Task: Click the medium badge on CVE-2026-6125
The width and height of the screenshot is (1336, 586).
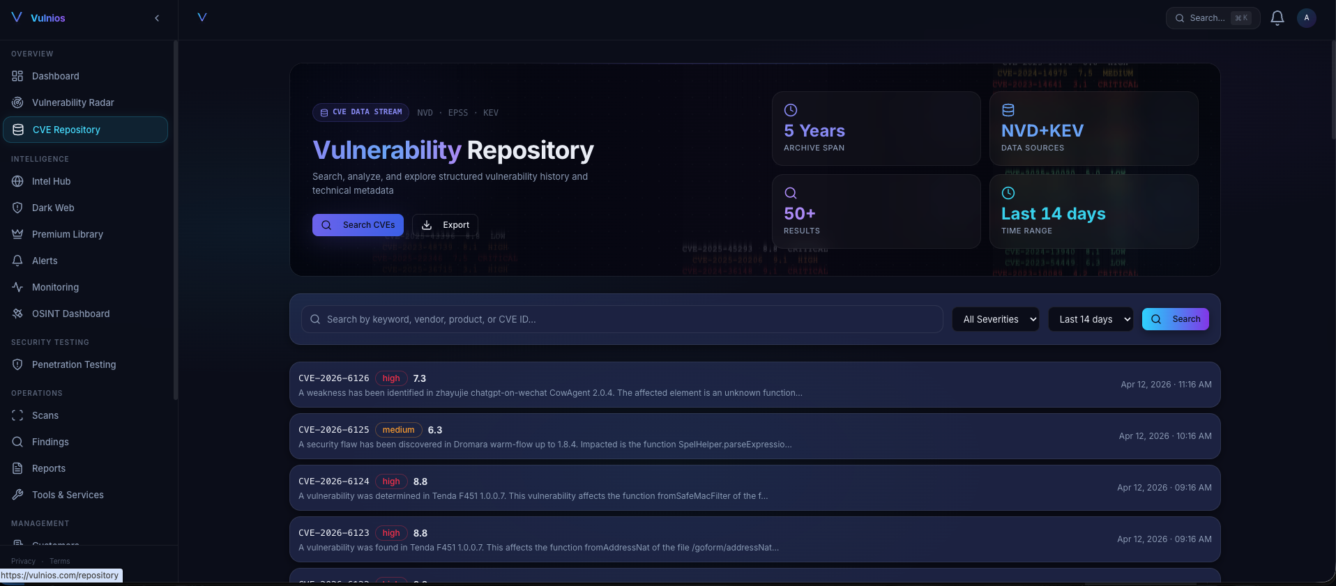Action: pos(399,430)
